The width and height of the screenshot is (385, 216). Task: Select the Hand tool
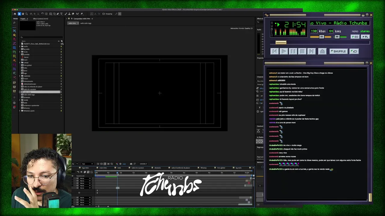(23, 14)
